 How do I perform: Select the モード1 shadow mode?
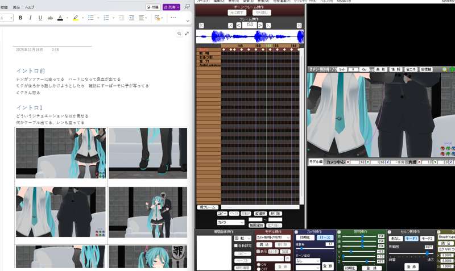pos(411,238)
